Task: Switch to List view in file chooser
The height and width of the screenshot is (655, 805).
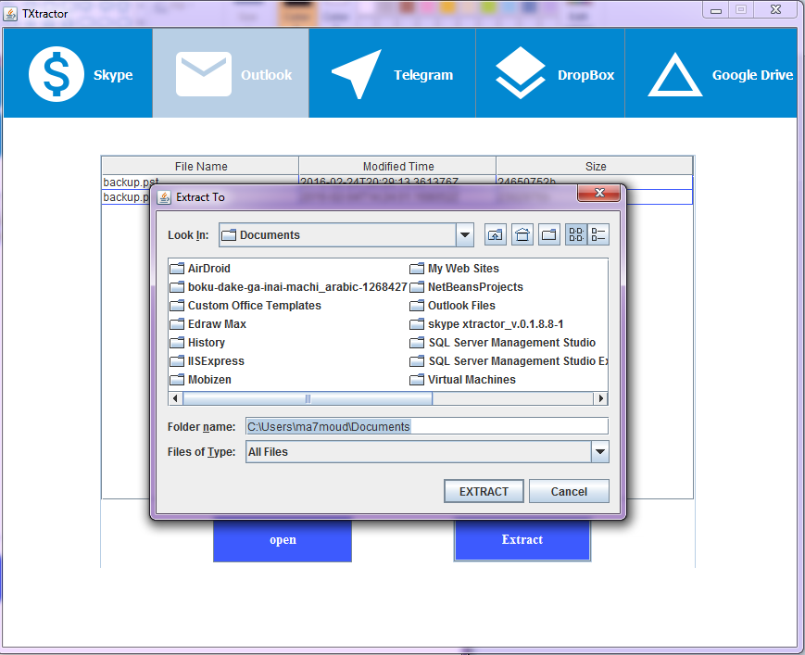Action: pyautogui.click(x=576, y=235)
